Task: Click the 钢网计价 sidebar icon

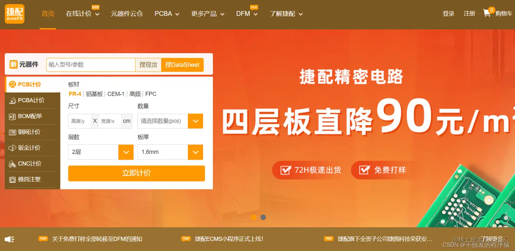Action: (x=13, y=132)
